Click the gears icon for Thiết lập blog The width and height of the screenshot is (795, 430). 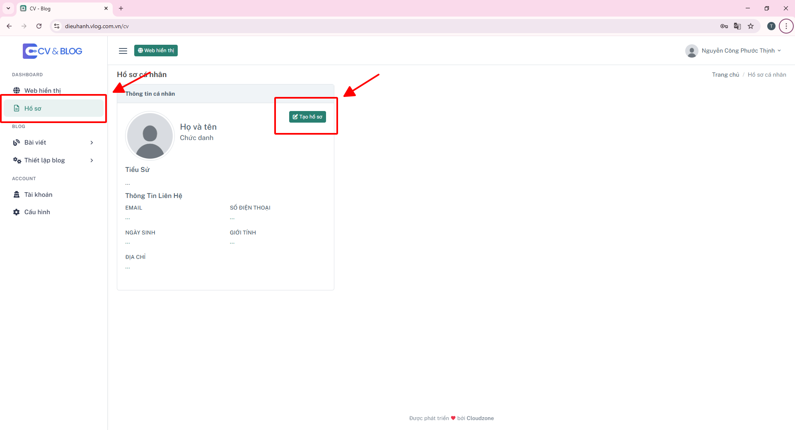(x=17, y=160)
